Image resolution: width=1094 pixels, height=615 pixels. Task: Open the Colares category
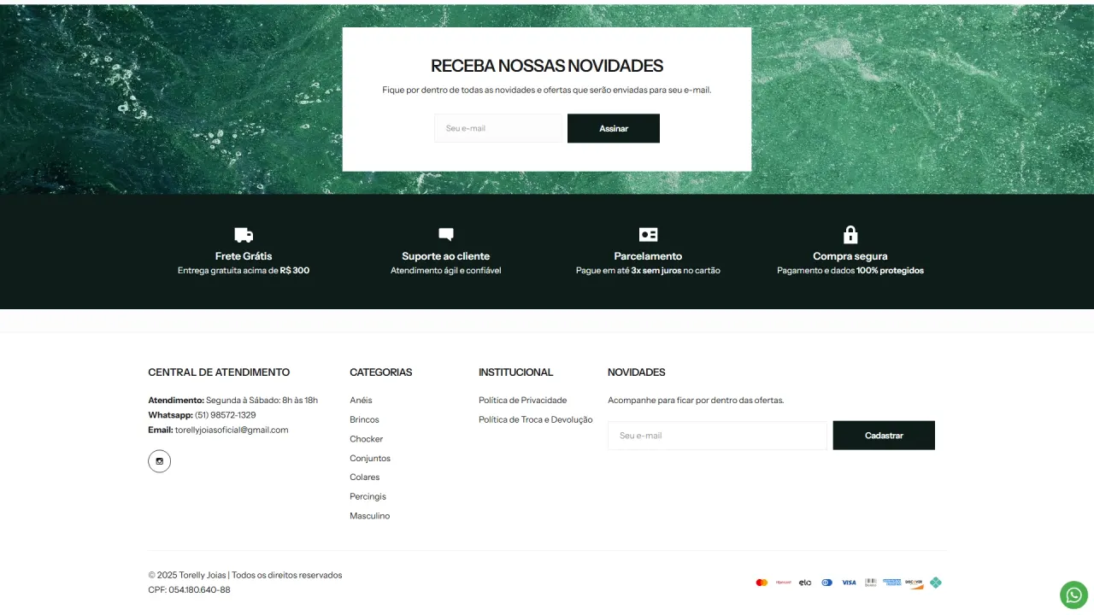[365, 477]
